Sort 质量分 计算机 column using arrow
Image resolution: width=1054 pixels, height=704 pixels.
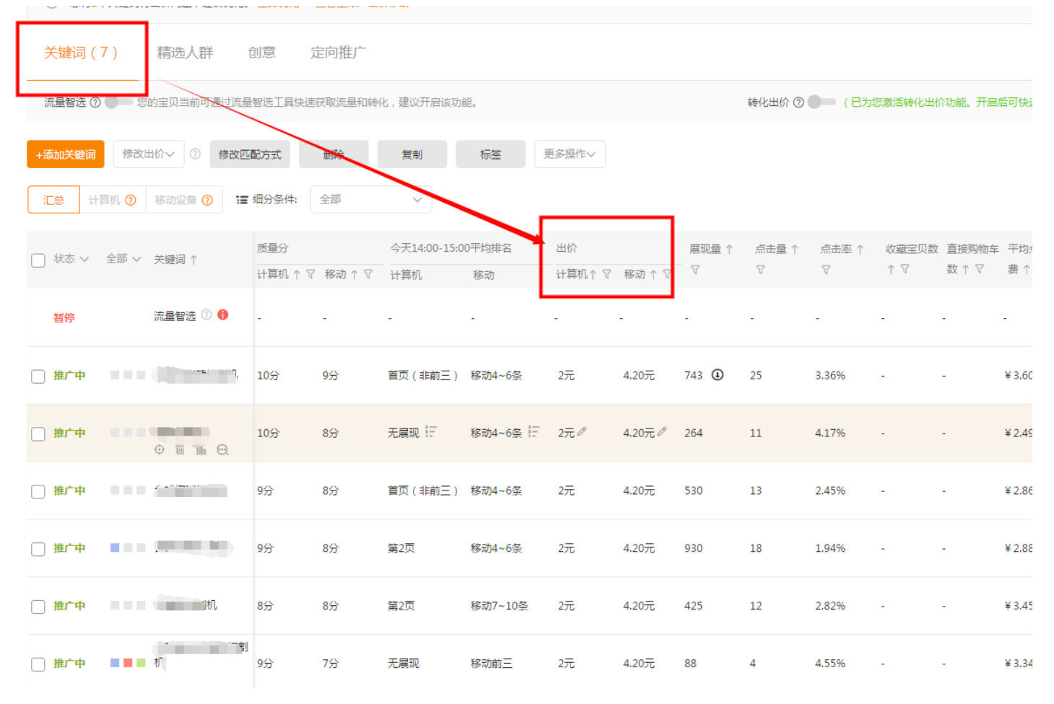(297, 274)
